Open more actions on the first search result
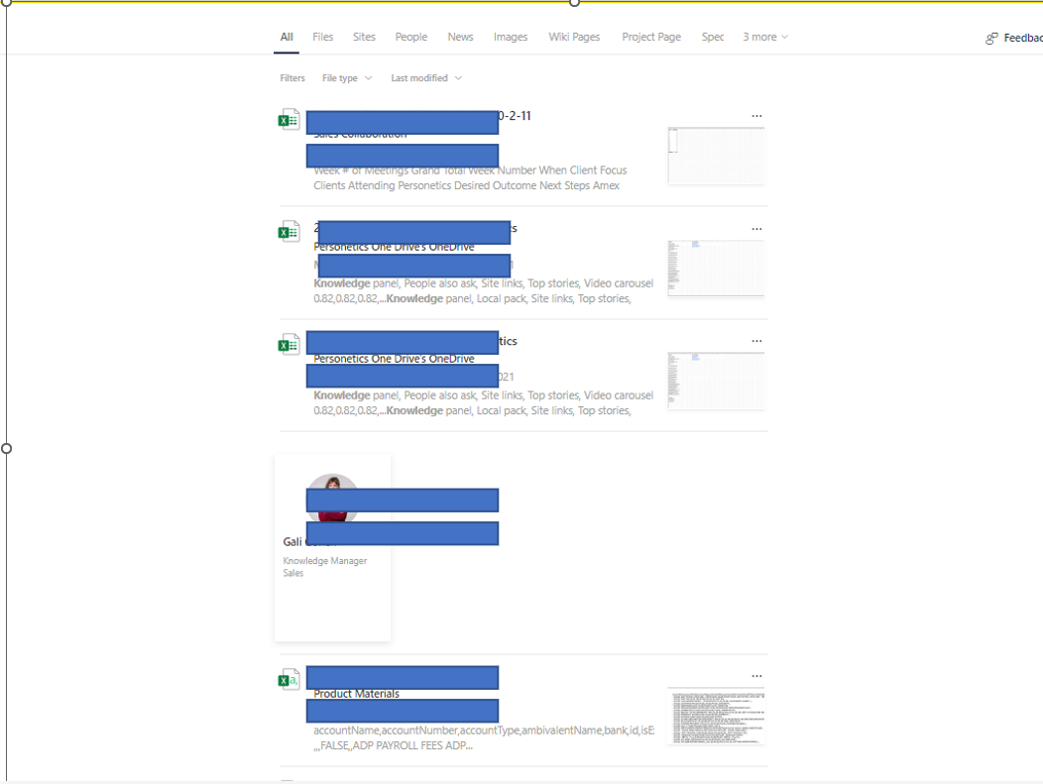Image resolution: width=1043 pixels, height=784 pixels. coord(756,115)
